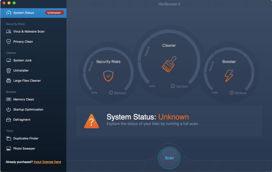Screen dimensions: 272x172
Task: Click the Uninstaller trash can icon
Action: (x=9, y=71)
